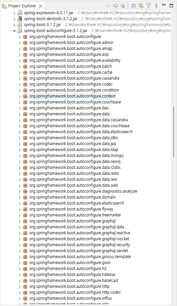Expand the autoconfigure.amqp package
177x306 pixels.
pyautogui.click(x=19, y=49)
